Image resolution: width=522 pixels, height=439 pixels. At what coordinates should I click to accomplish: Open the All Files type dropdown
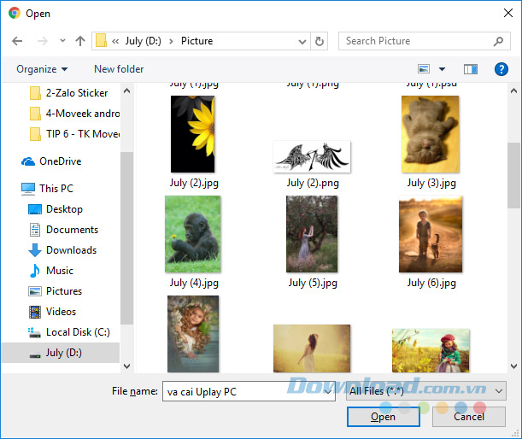[425, 391]
